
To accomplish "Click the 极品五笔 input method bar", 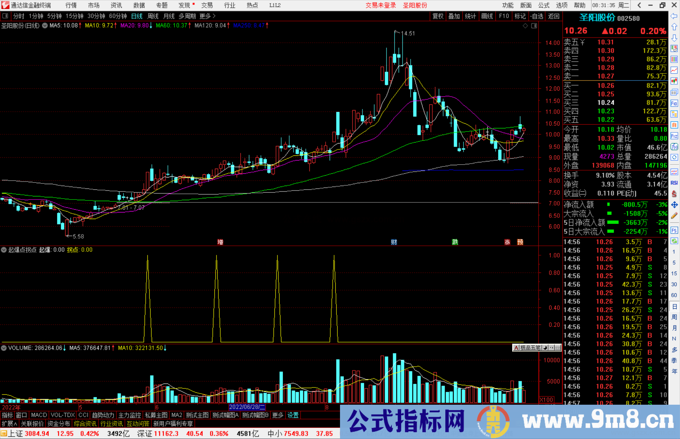I will 537,347.
